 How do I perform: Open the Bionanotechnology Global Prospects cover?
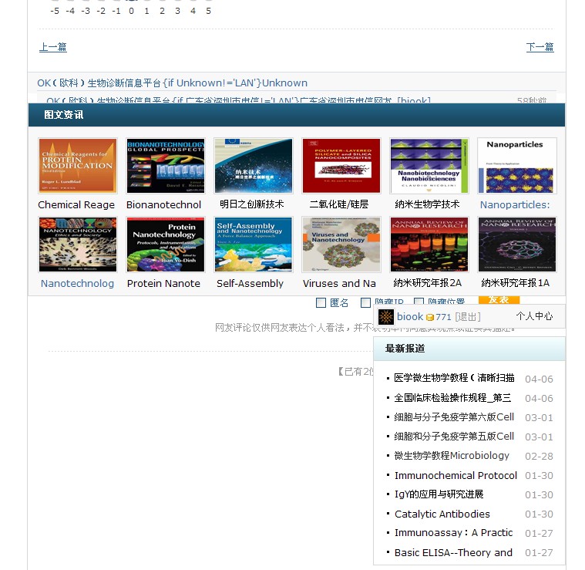166,166
